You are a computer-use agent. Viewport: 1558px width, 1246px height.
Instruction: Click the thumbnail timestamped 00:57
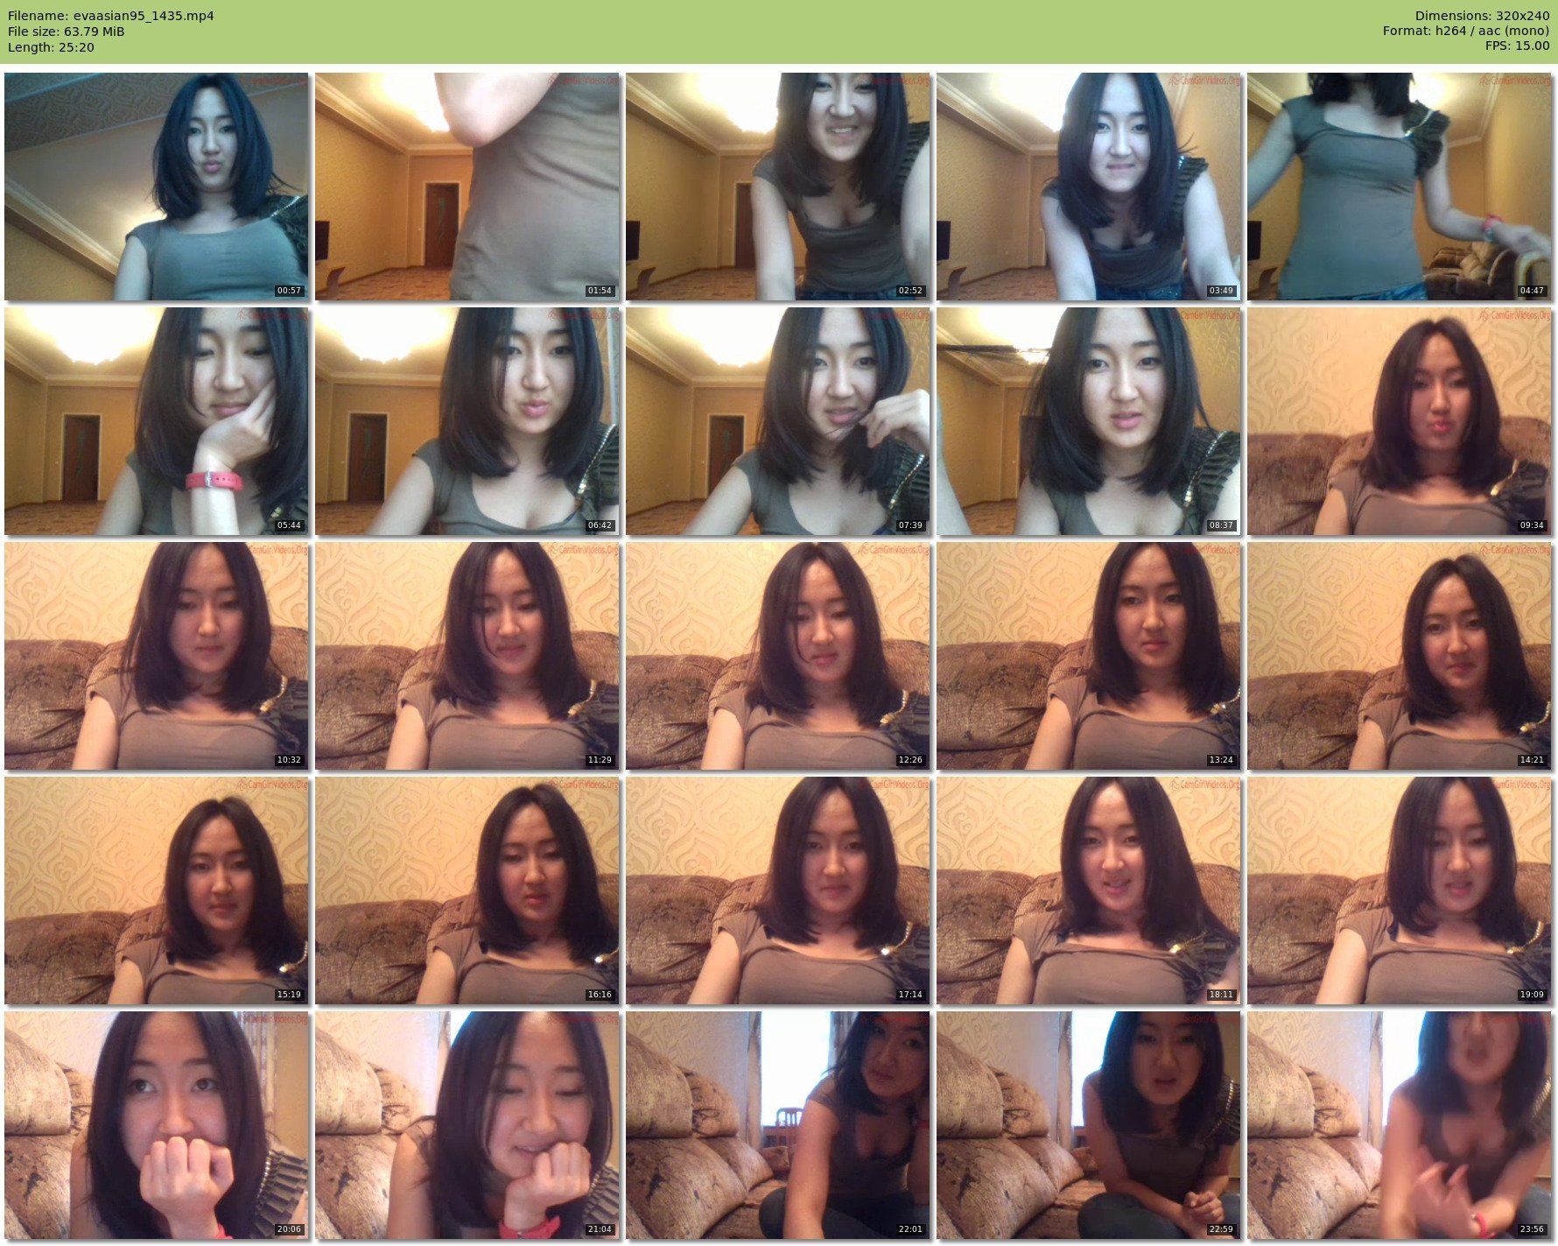[157, 187]
